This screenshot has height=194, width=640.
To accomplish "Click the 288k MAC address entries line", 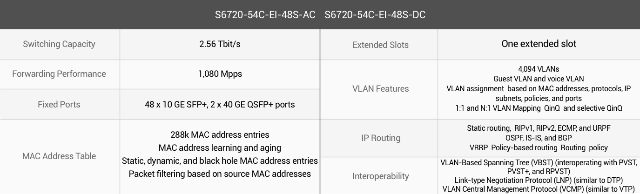I will coord(220,134).
